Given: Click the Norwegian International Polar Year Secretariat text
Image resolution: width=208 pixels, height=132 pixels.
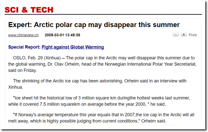Looking at the screenshot, I should (x=150, y=64).
